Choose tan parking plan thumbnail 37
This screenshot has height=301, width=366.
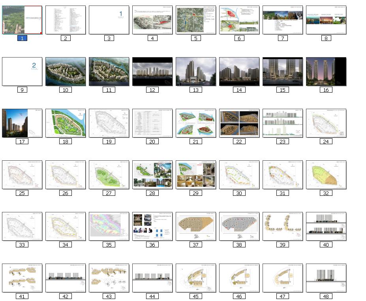(x=196, y=226)
